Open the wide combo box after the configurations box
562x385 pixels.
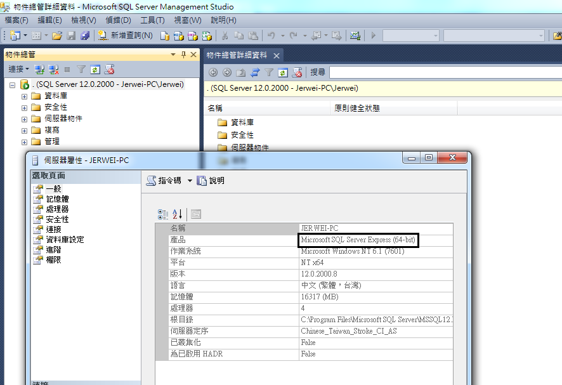(x=494, y=36)
